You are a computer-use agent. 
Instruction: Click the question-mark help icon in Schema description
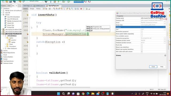(165, 55)
